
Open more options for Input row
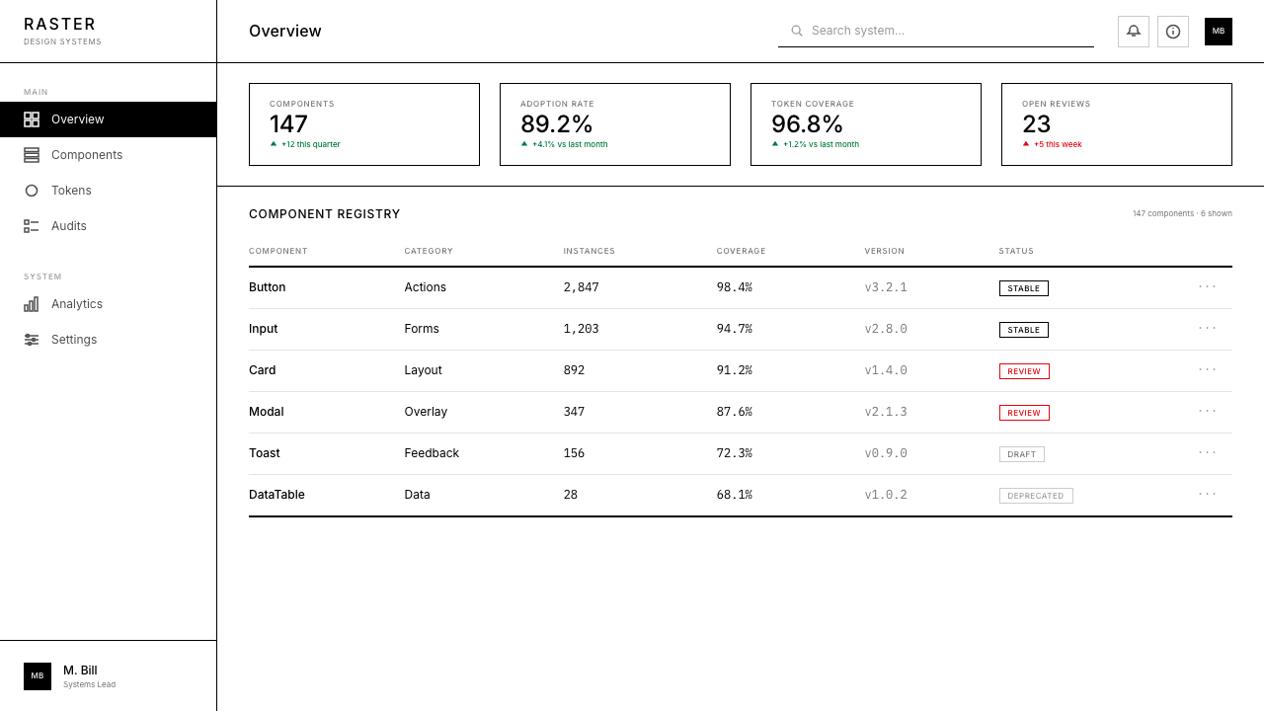[x=1208, y=329]
